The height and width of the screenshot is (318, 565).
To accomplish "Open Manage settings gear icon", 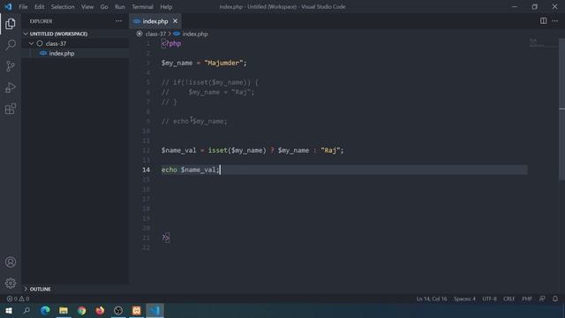I will [11, 283].
